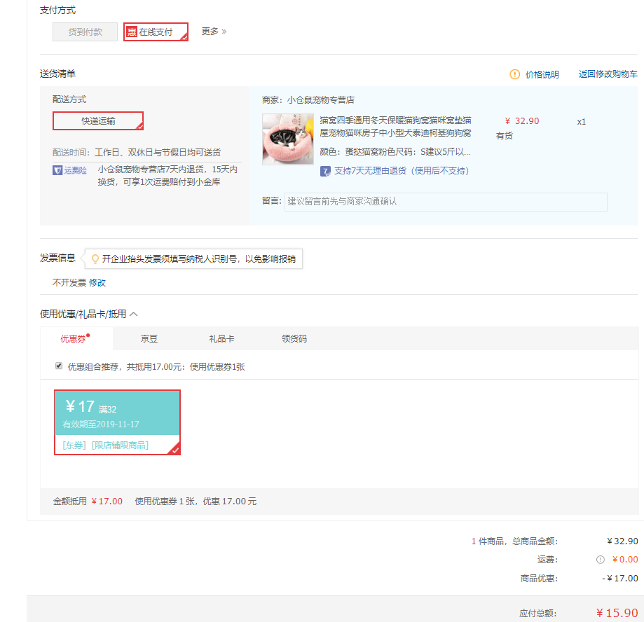
Task: Switch to 礼品卡 tab
Action: coord(221,339)
